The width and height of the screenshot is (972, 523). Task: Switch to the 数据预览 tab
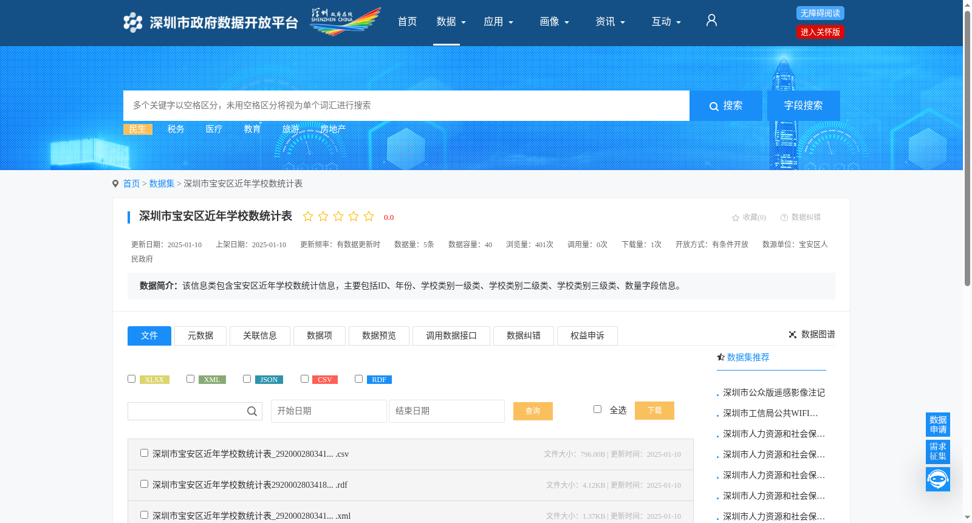[x=379, y=336]
